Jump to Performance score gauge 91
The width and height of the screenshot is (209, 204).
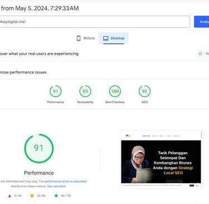pos(55,91)
